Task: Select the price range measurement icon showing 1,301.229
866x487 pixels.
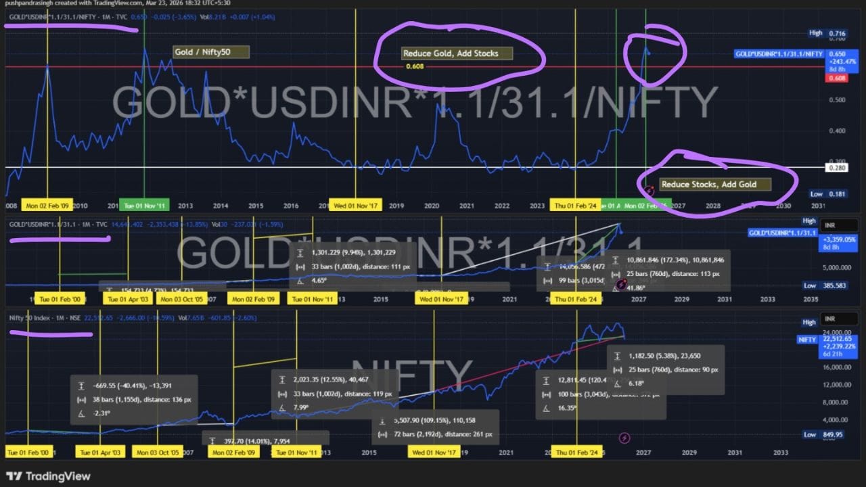Action: click(x=300, y=252)
